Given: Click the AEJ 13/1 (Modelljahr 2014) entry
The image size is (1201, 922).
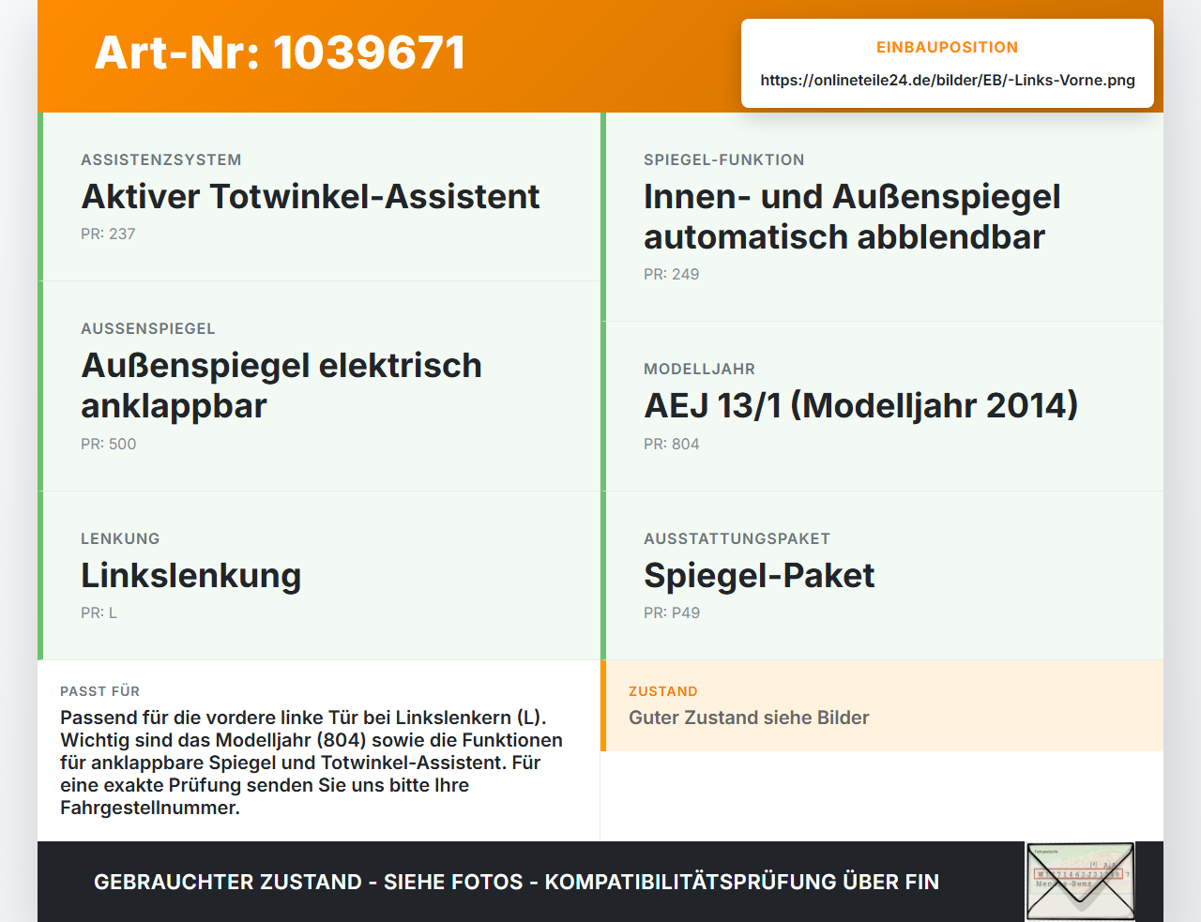Looking at the screenshot, I should pyautogui.click(x=882, y=406).
